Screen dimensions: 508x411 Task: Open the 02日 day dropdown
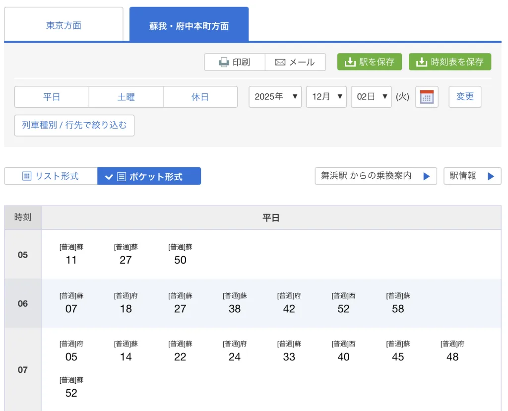click(x=371, y=97)
